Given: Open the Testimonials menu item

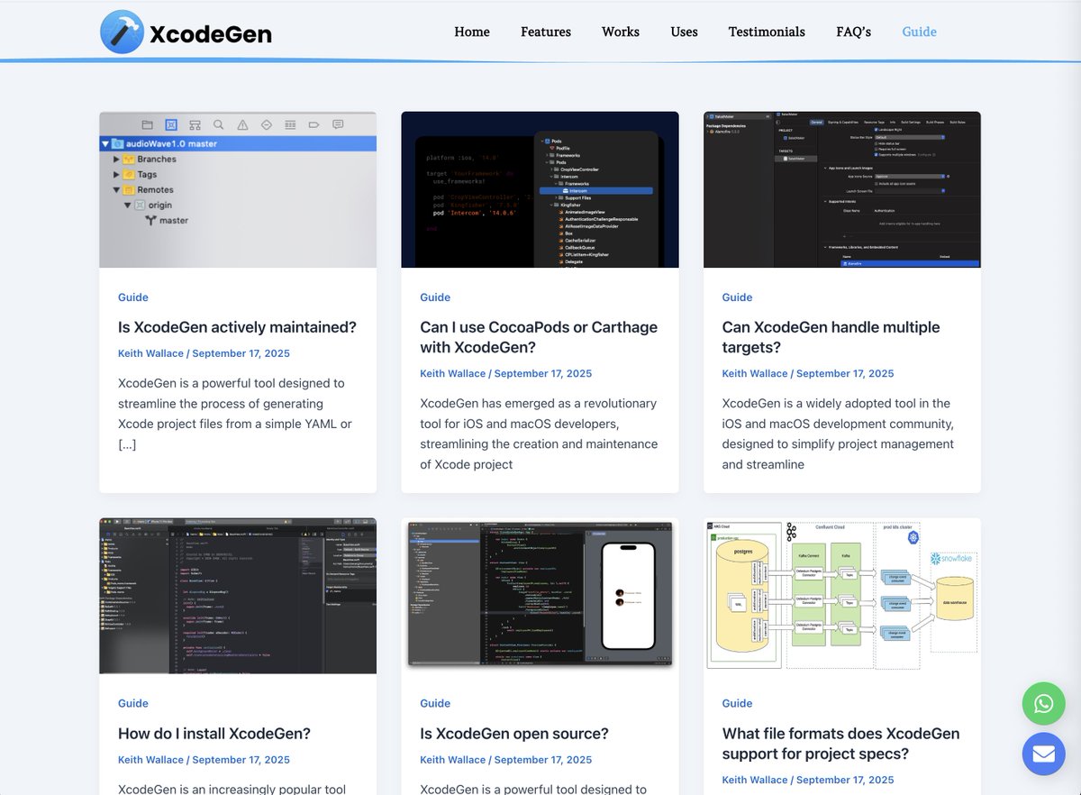Looking at the screenshot, I should 767,32.
